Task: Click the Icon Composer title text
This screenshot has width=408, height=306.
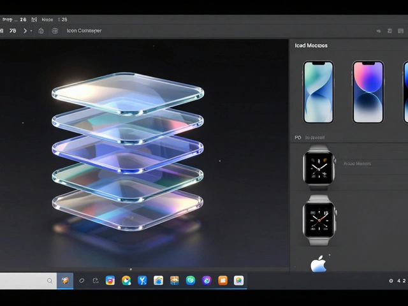Action: tap(84, 31)
